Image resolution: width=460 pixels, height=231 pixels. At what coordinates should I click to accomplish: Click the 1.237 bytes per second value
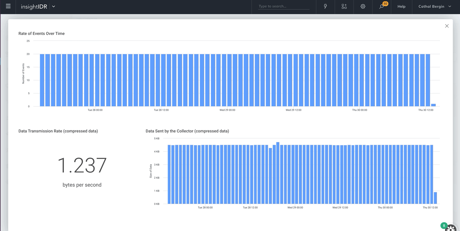pos(82,166)
